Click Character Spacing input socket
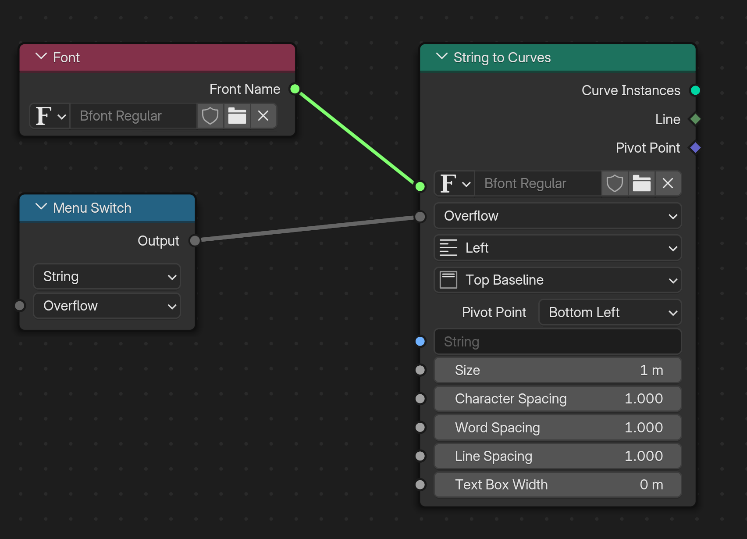747x539 pixels. (x=420, y=399)
